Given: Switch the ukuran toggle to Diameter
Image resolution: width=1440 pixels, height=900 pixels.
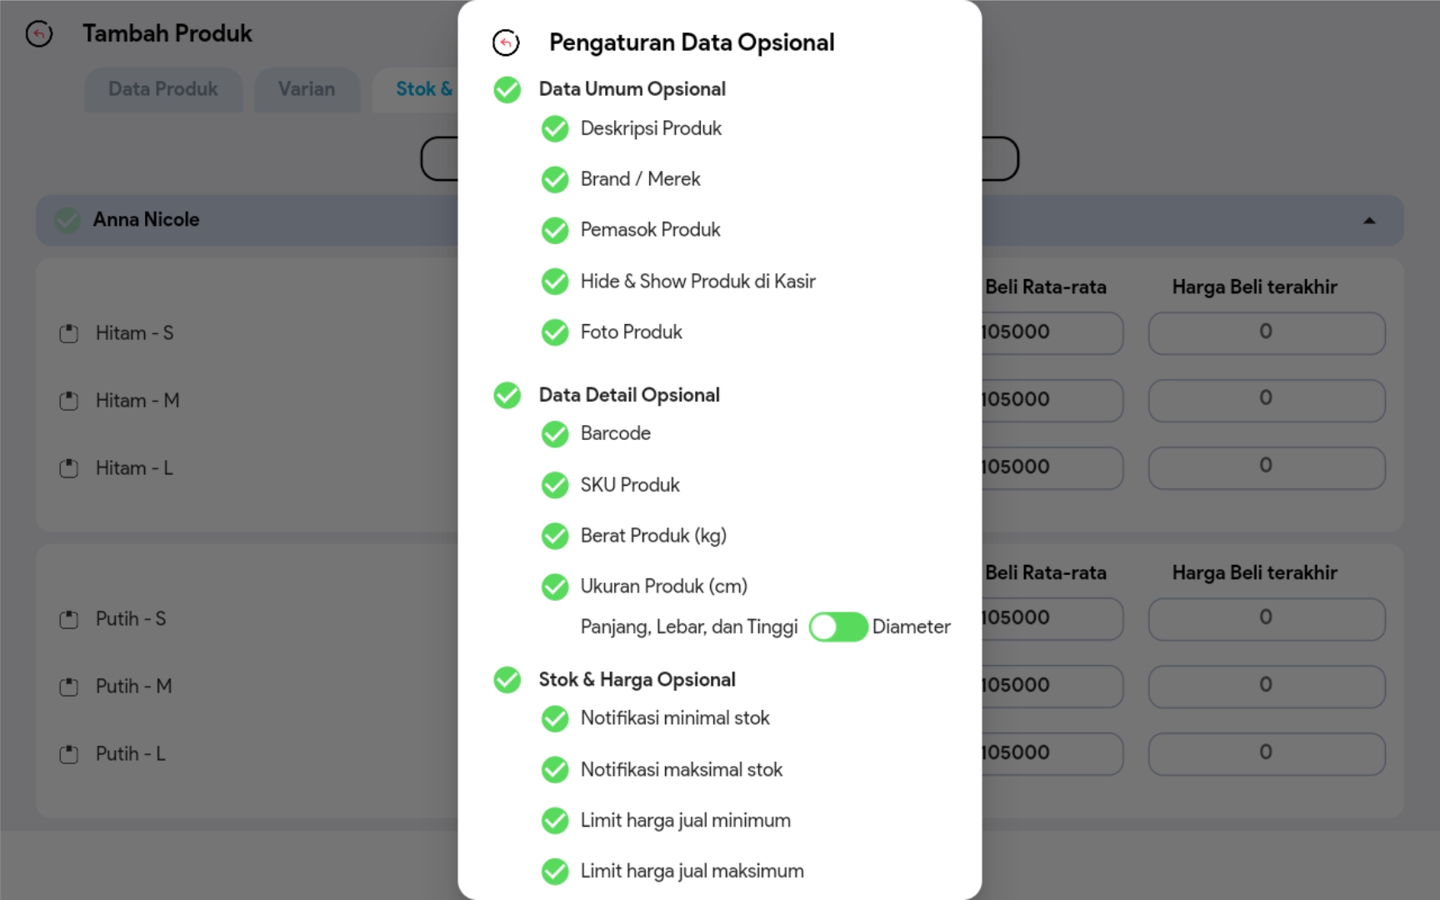Looking at the screenshot, I should [x=838, y=627].
